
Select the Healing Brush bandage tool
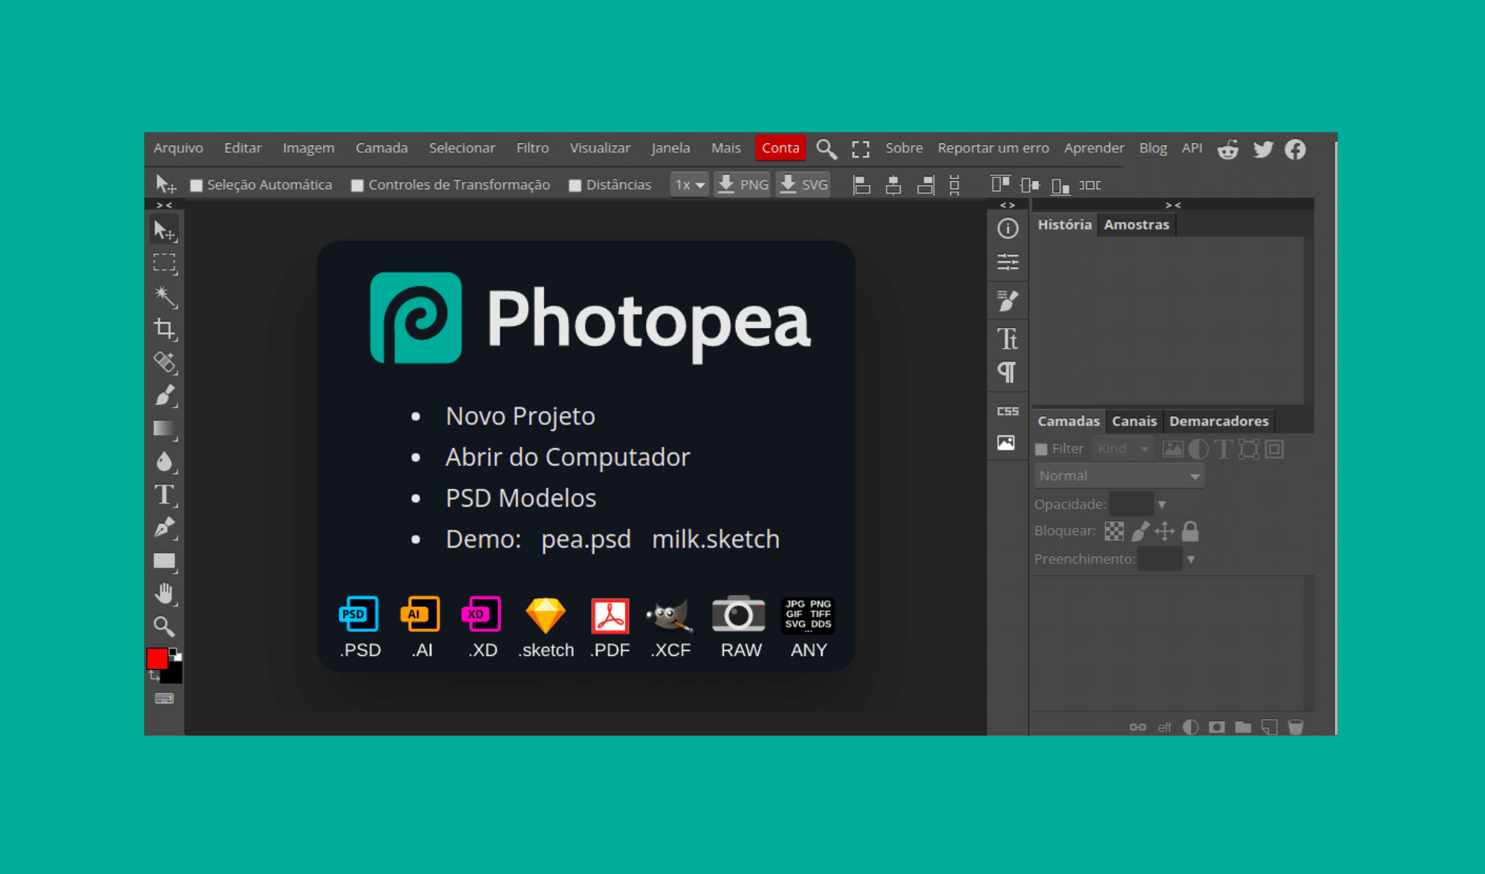tap(164, 362)
